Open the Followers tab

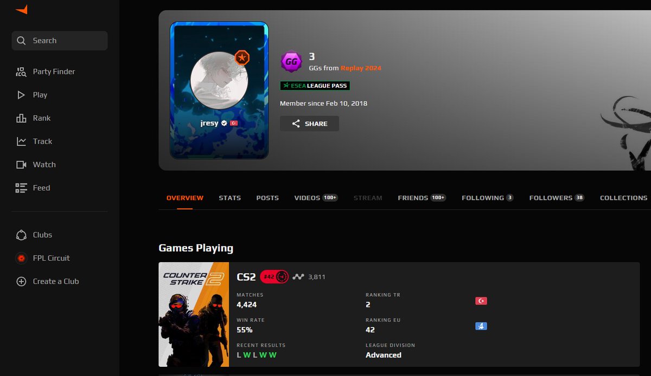click(x=557, y=198)
